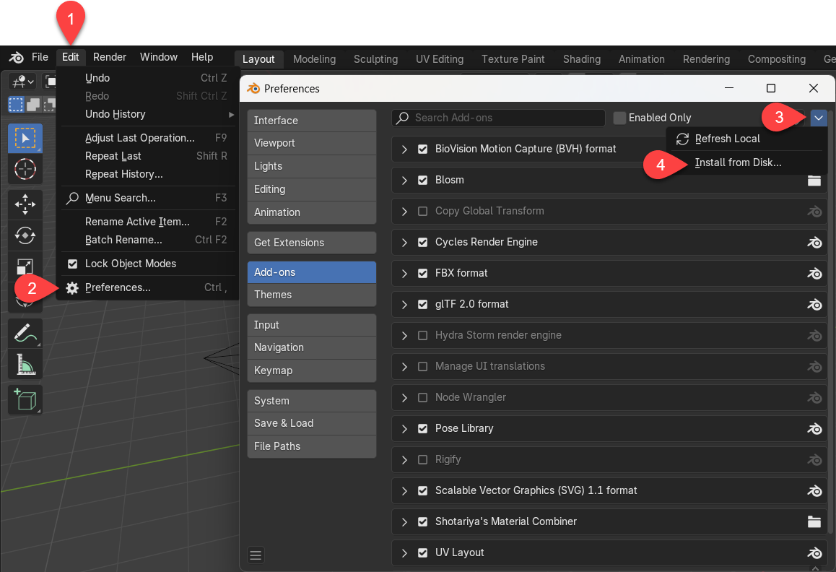The height and width of the screenshot is (572, 836).
Task: Click the magnifier icon beside Menu Search
Action: click(72, 198)
